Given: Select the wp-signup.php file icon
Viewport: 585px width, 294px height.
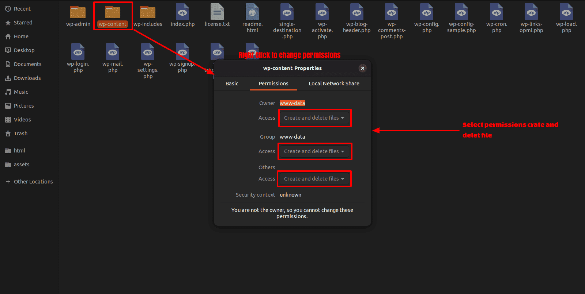Looking at the screenshot, I should point(182,51).
